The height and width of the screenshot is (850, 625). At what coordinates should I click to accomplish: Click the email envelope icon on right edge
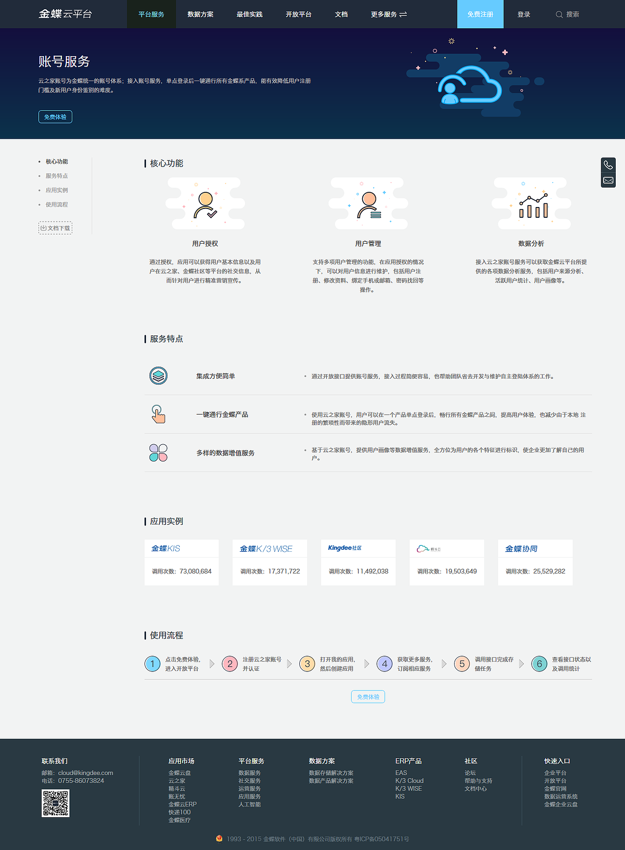pos(608,180)
